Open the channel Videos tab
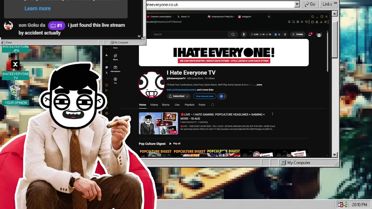 tap(154, 105)
